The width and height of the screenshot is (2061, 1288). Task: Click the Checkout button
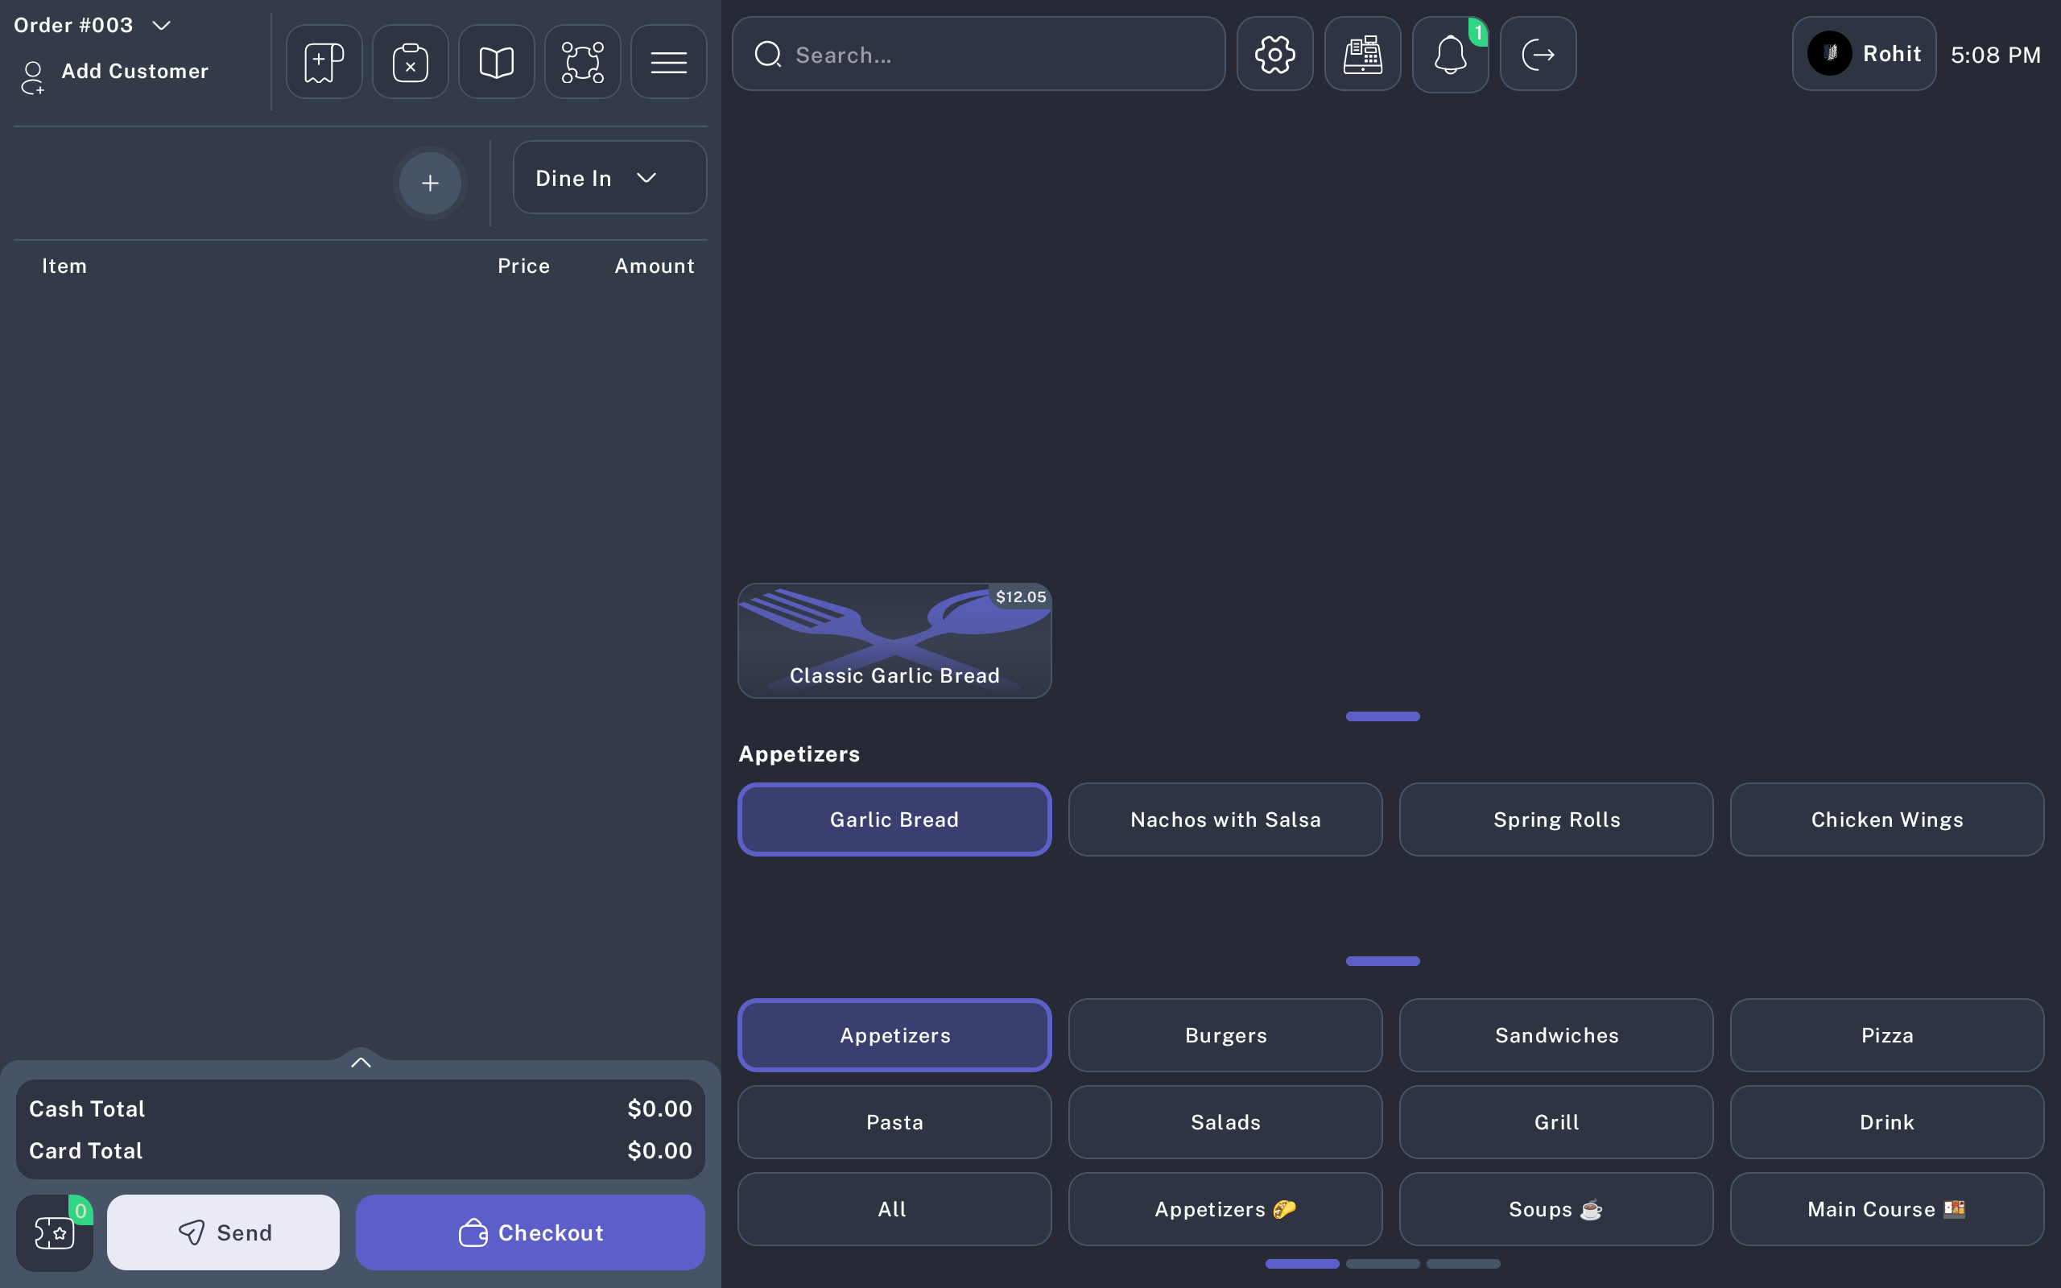(x=530, y=1232)
